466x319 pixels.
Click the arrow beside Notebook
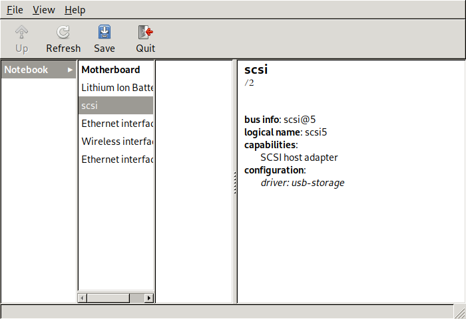[71, 70]
